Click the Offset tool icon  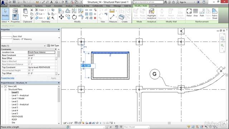[x=68, y=11]
